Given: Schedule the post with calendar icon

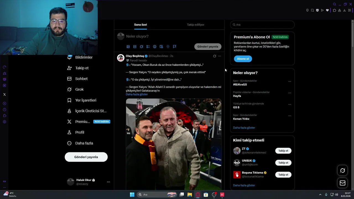Looking at the screenshot, I should [161, 47].
